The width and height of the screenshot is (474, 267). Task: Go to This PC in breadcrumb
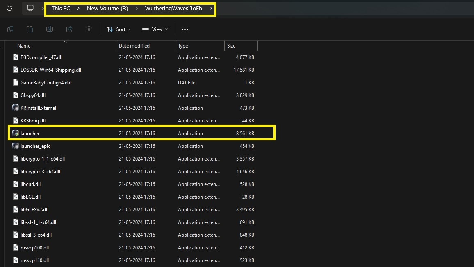[x=61, y=8]
